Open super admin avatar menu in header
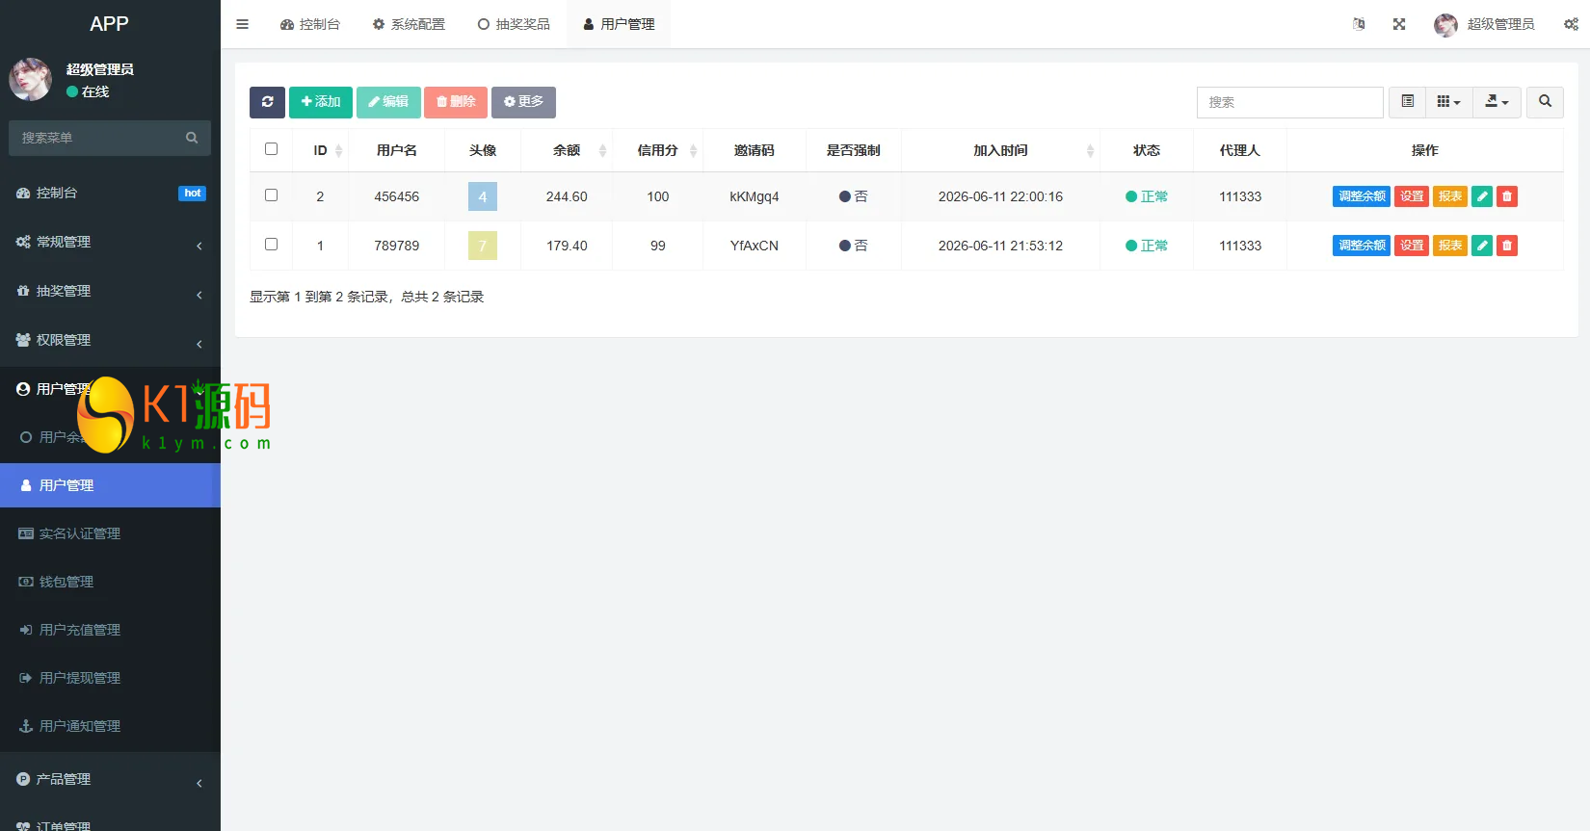Image resolution: width=1590 pixels, height=831 pixels. (x=1445, y=25)
